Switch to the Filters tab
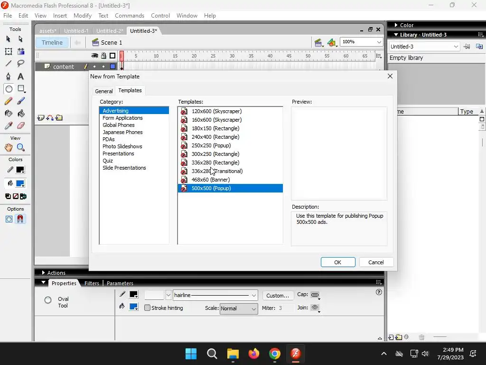 point(92,283)
